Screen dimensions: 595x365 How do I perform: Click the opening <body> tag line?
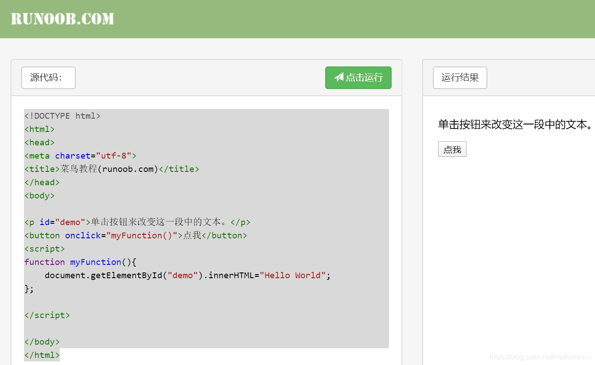[x=39, y=195]
